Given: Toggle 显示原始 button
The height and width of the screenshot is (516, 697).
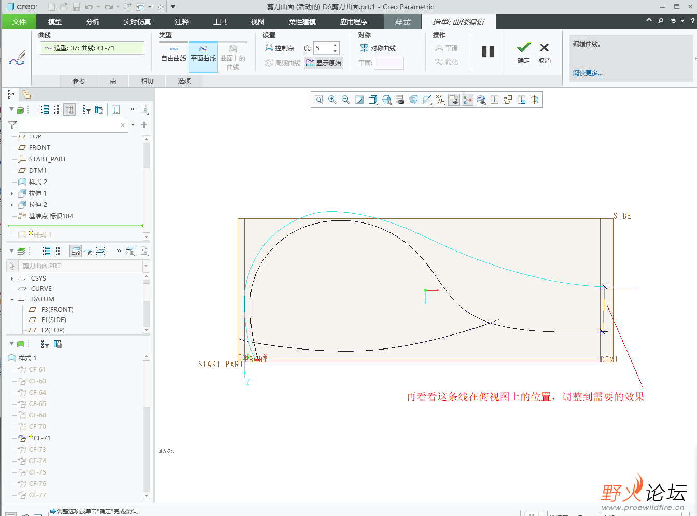Looking at the screenshot, I should click(x=324, y=63).
